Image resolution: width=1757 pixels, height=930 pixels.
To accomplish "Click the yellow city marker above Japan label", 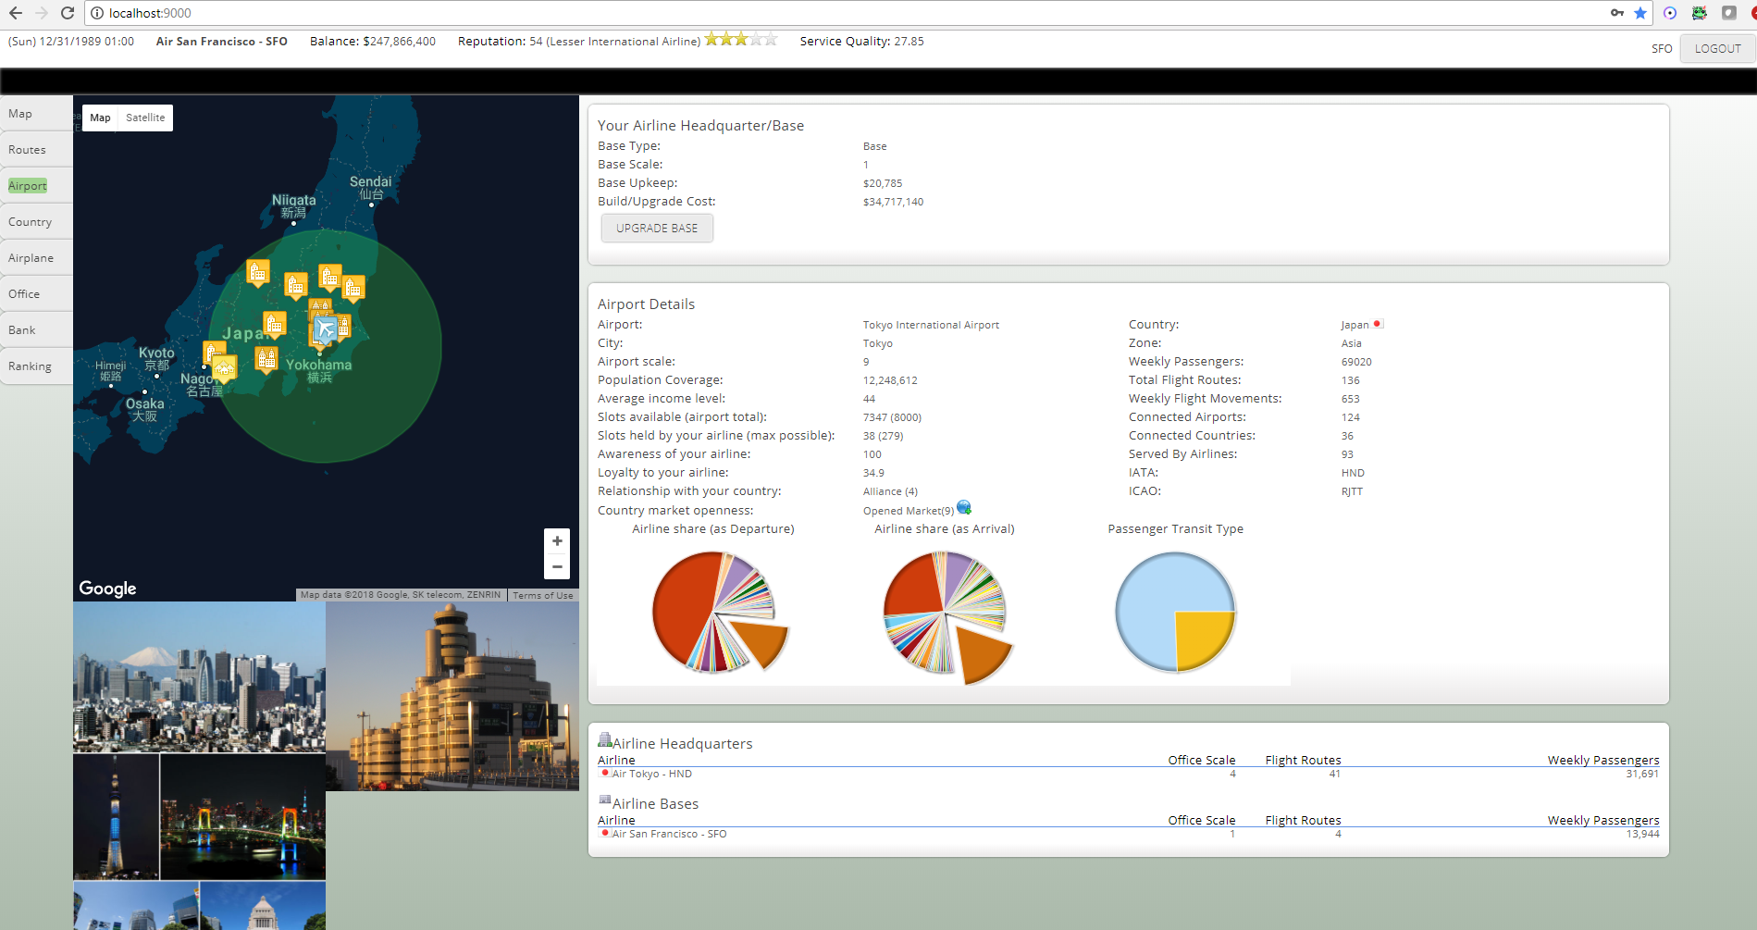I will point(274,324).
